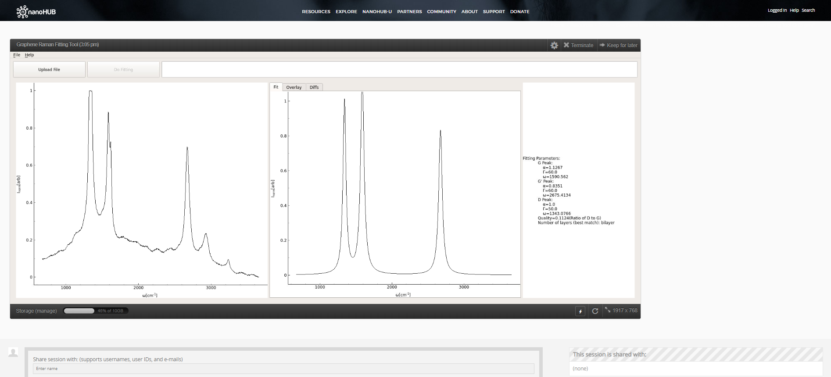Screen dimensions: 831x377
Task: Click the Logged in link
Action: [x=777, y=10]
